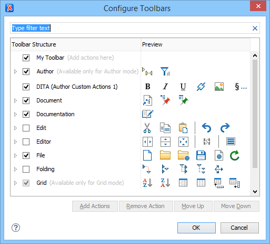Click the Italic icon in DITA preview

(165, 87)
